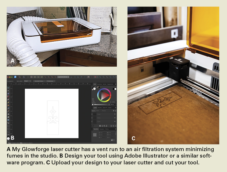The height and width of the screenshot is (172, 227).
Task: Switch to the Swatches tab
Action: [99, 84]
